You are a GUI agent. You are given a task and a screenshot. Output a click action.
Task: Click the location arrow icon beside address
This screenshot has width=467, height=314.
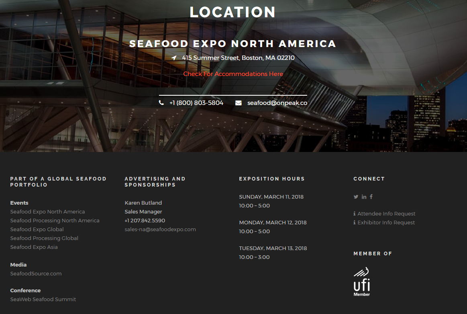coord(174,57)
